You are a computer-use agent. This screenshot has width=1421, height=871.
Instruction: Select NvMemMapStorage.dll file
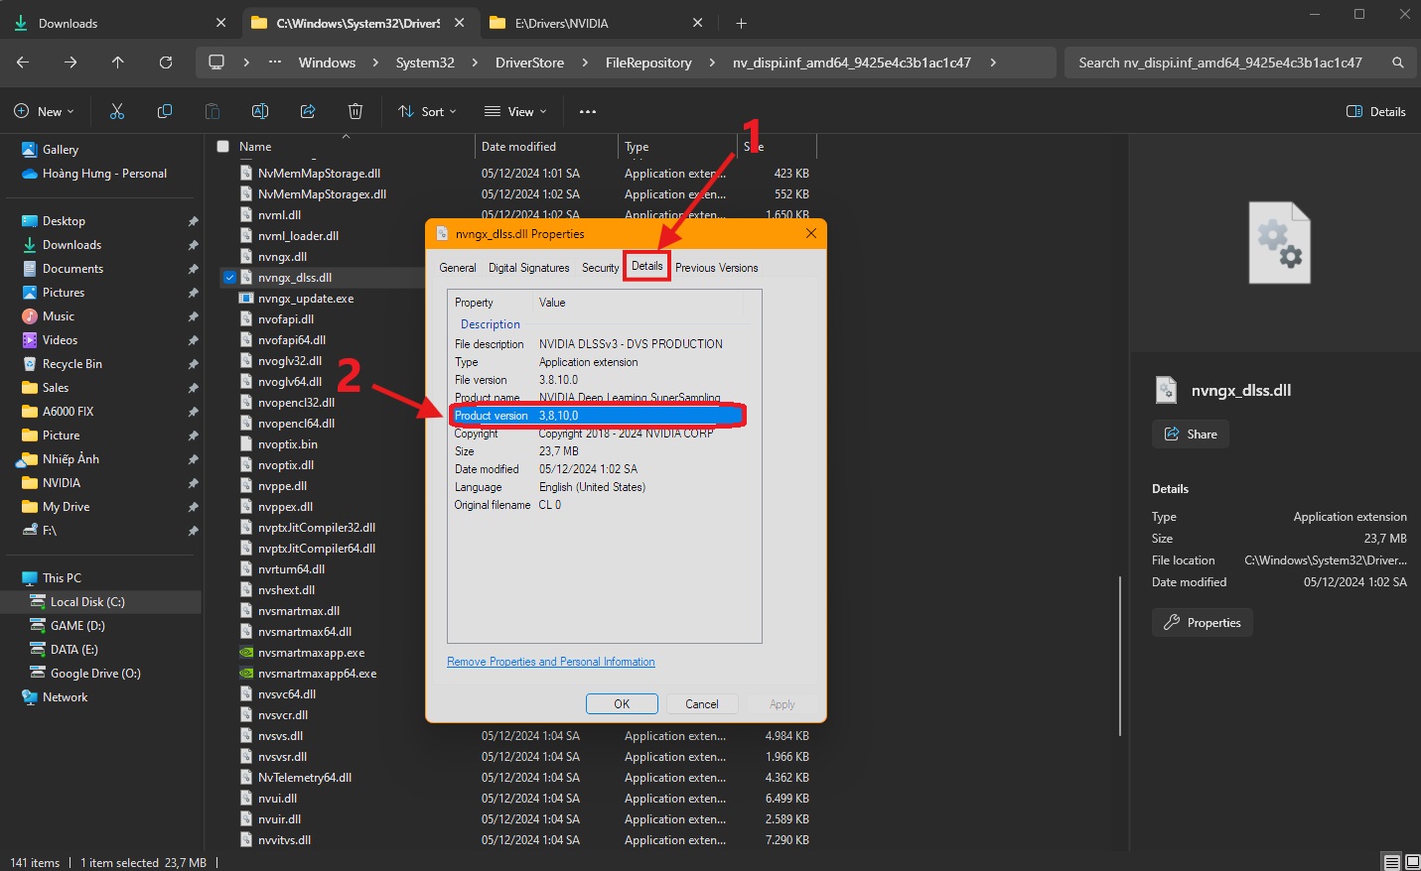319,174
